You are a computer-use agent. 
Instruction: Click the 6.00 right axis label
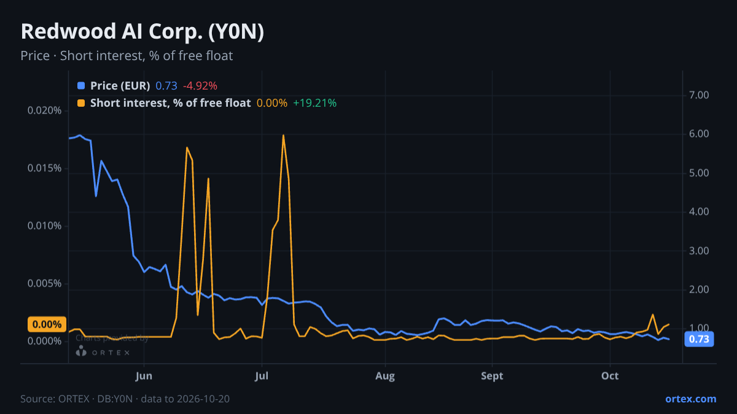[x=700, y=134]
